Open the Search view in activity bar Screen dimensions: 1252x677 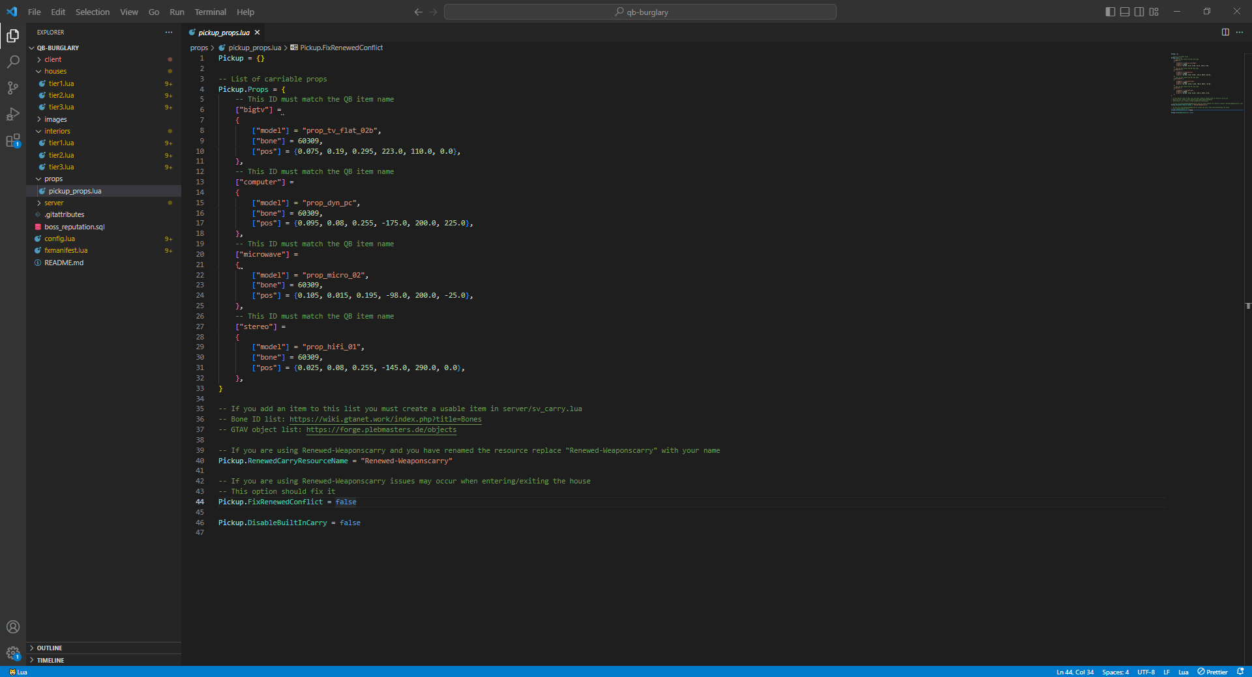point(13,62)
